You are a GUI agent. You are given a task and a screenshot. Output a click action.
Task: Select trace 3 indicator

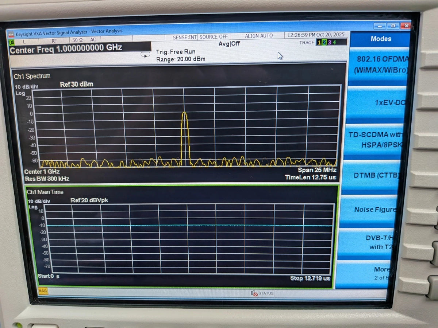pos(328,42)
